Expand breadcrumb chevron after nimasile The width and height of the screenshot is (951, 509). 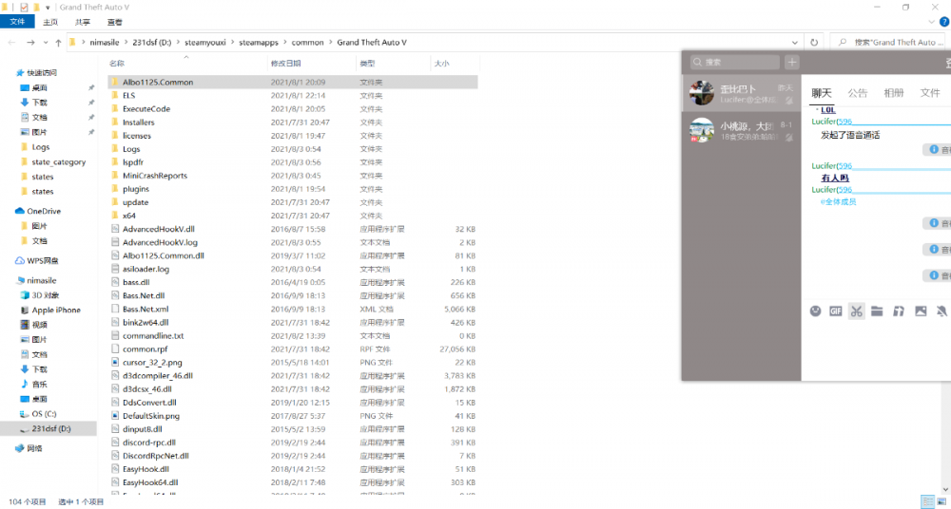pyautogui.click(x=126, y=43)
